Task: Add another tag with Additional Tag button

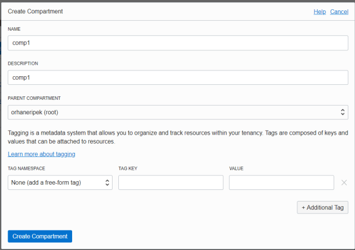Action: tap(323, 207)
